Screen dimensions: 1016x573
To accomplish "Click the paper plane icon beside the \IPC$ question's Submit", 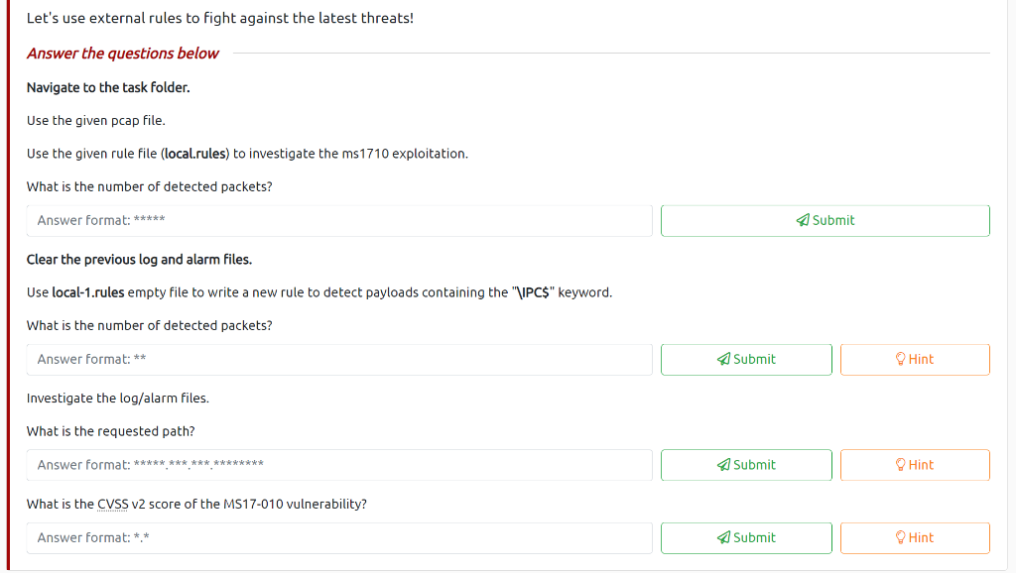I will [x=724, y=359].
